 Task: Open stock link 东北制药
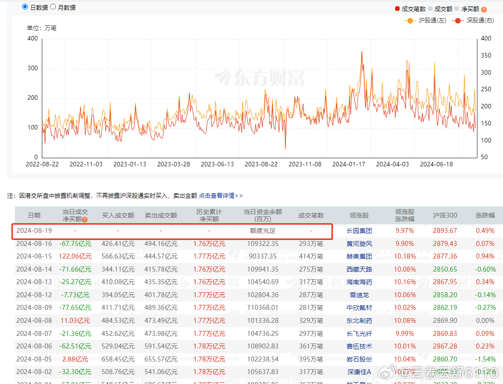tap(359, 321)
